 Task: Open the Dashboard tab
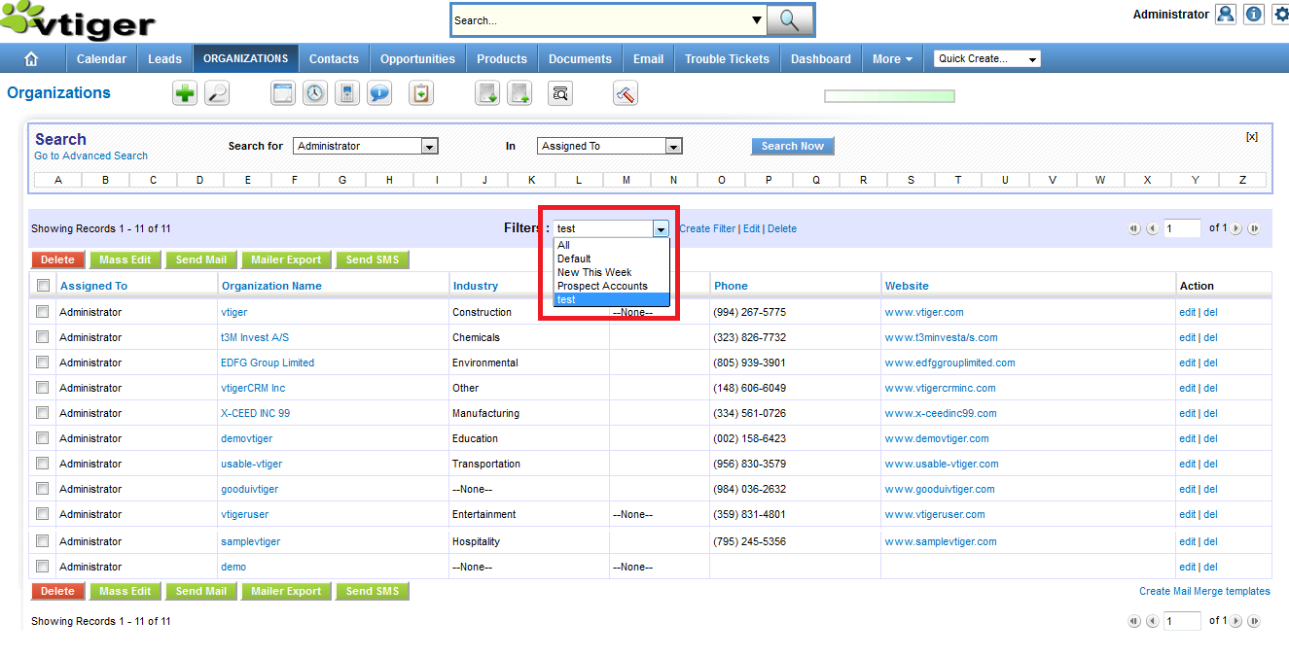pos(821,59)
